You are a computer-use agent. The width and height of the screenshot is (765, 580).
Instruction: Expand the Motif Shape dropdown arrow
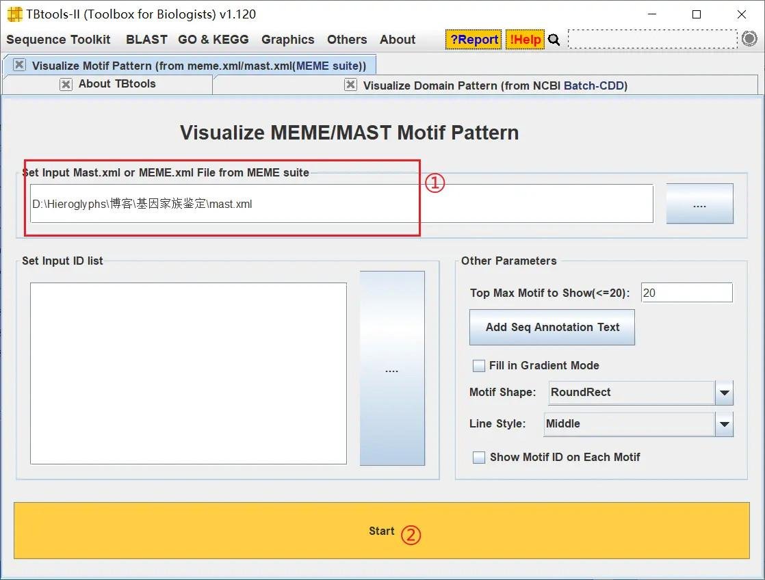[x=725, y=393]
